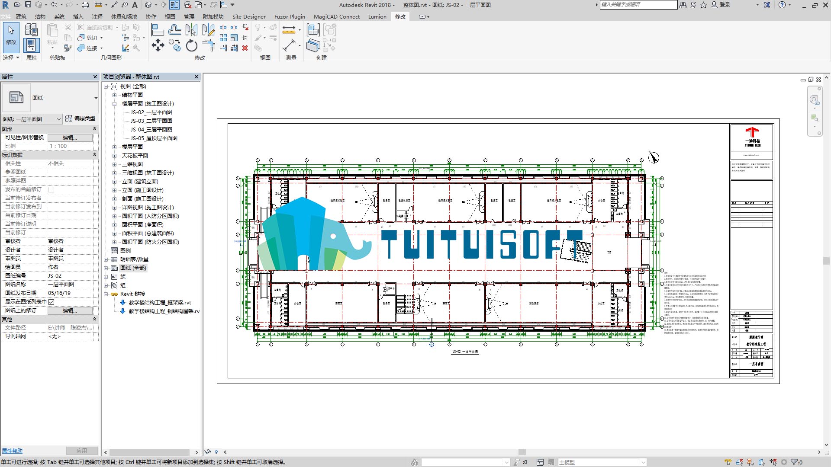Image resolution: width=831 pixels, height=467 pixels.
Task: Click the horizontal scrollbar of the drawing view
Action: point(522,452)
